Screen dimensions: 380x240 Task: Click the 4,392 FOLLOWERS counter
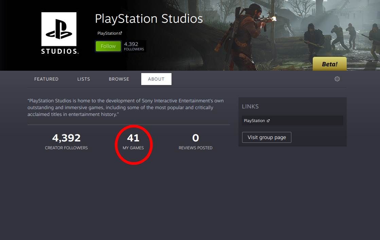(x=134, y=46)
